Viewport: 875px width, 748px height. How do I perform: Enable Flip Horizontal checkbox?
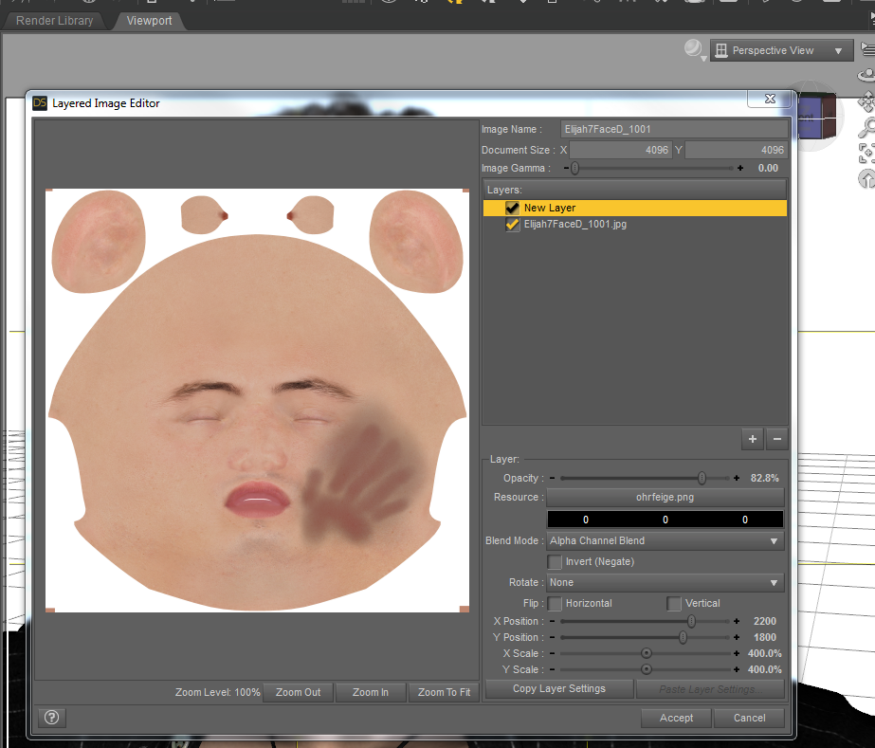tap(555, 603)
